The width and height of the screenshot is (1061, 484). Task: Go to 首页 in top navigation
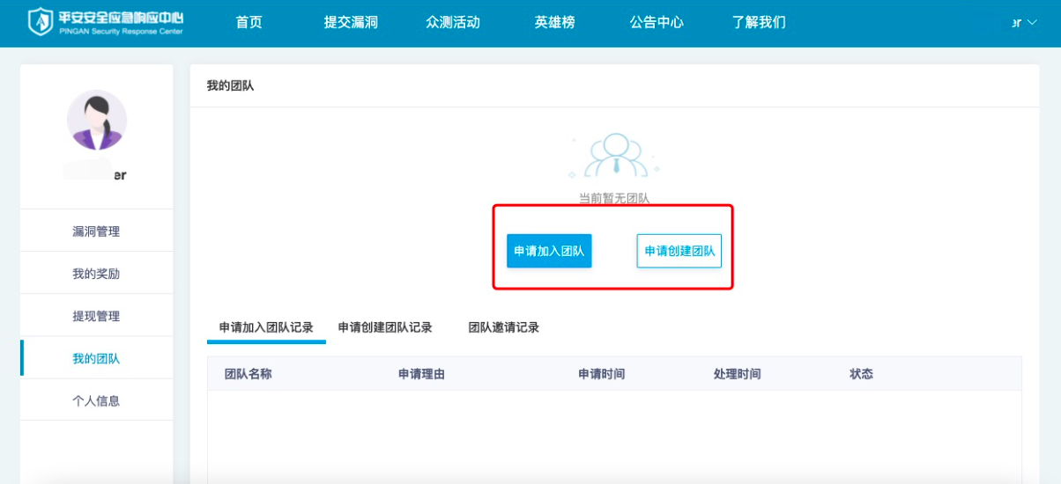point(249,23)
